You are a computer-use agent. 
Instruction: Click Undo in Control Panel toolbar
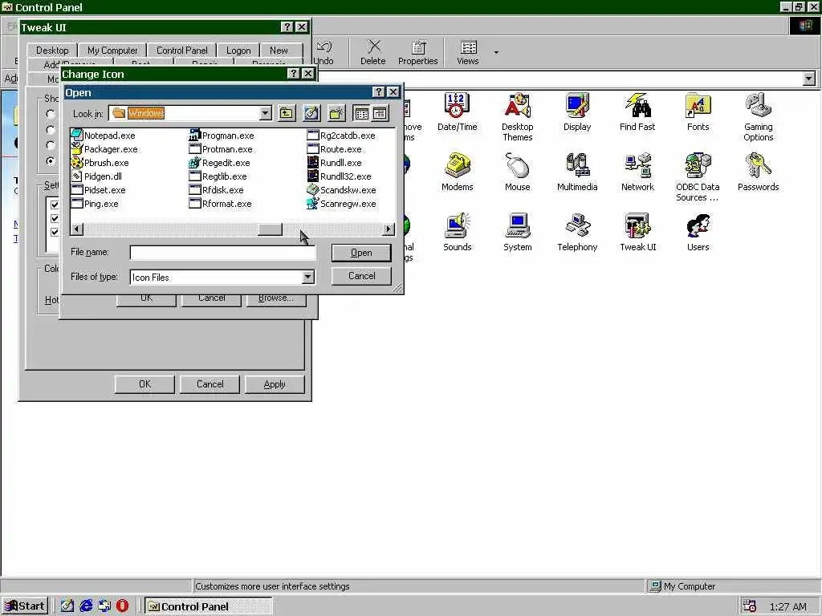(x=324, y=52)
